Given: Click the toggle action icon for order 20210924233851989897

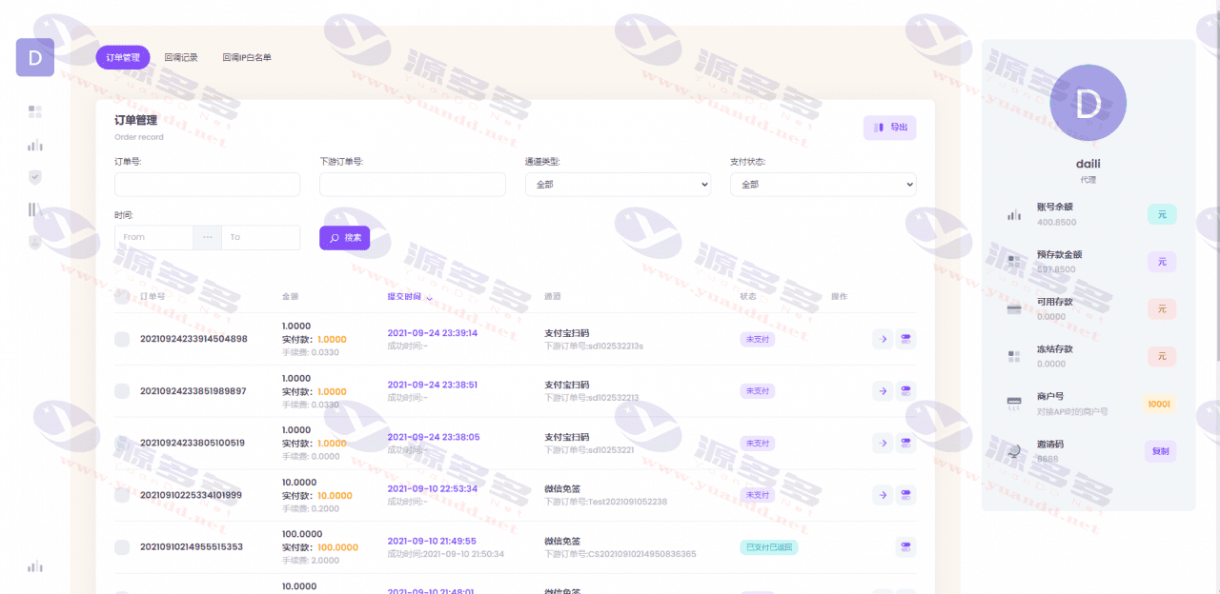Looking at the screenshot, I should point(906,390).
